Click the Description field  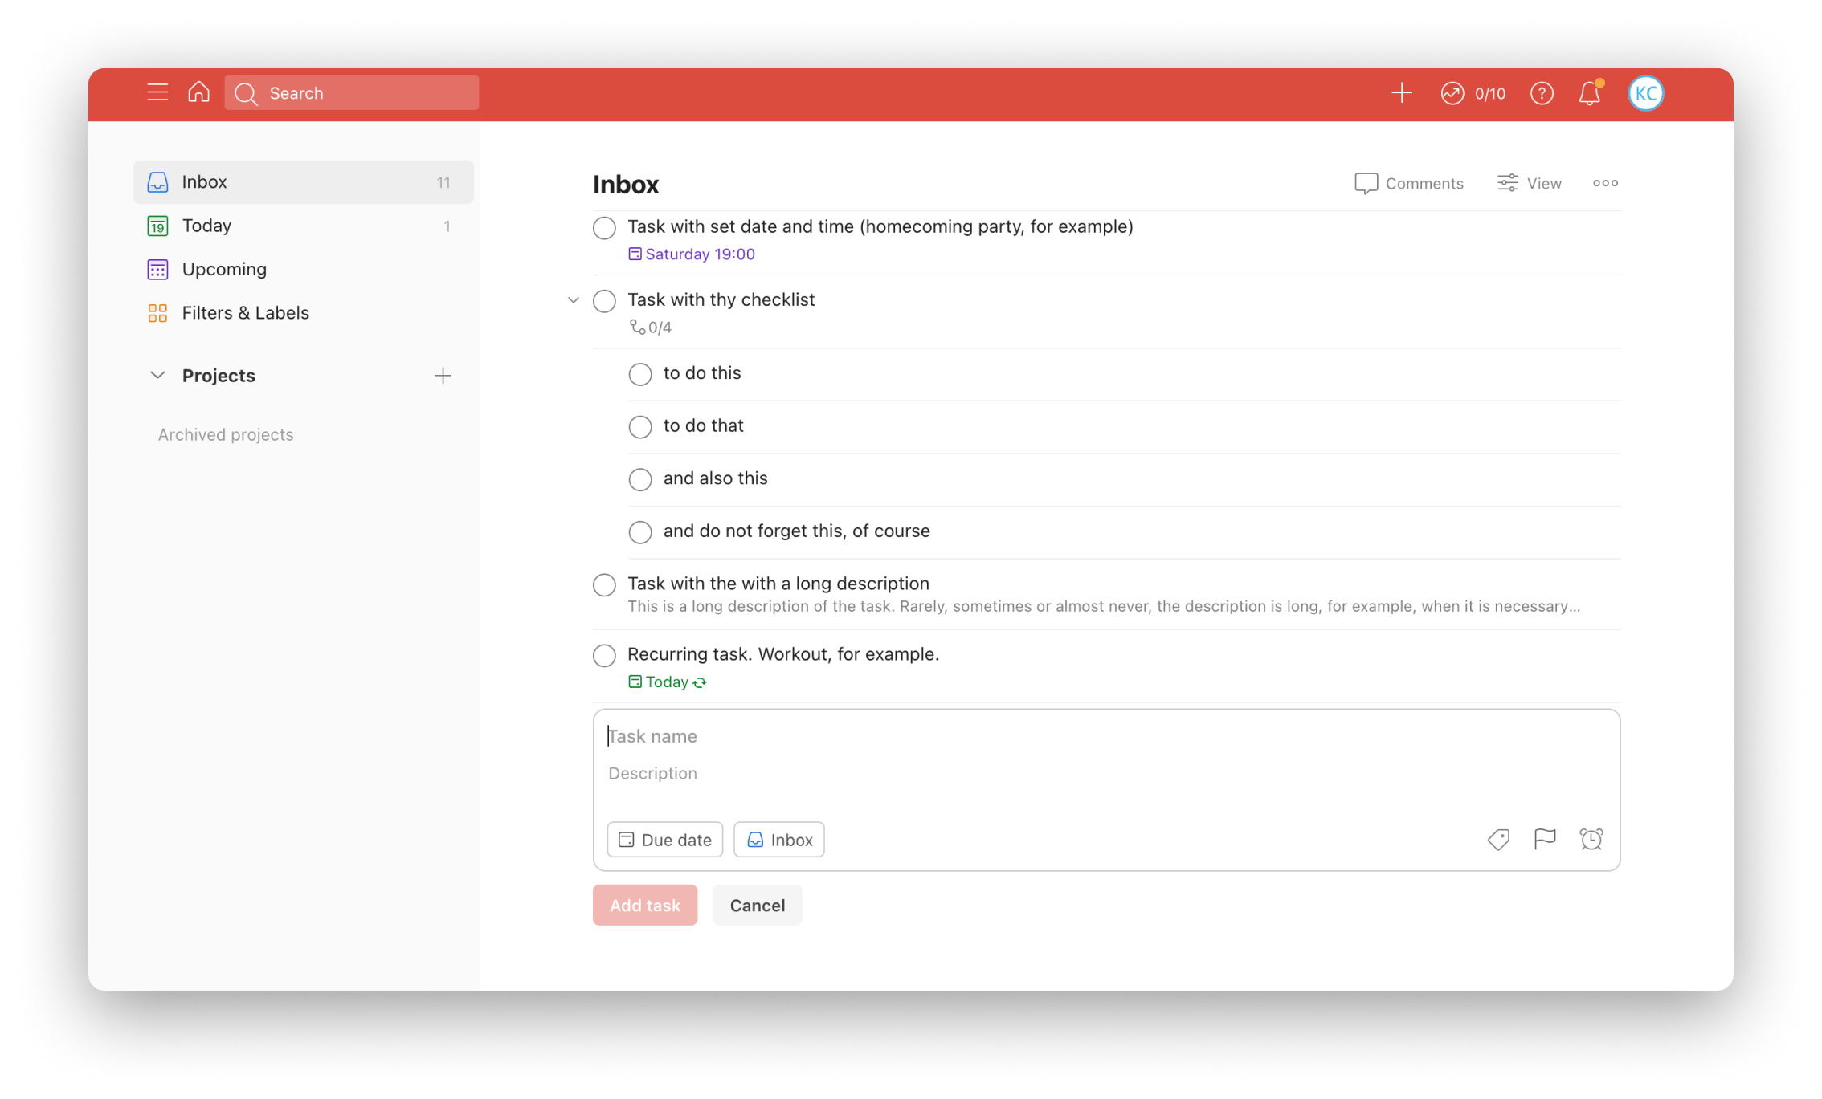coord(1105,773)
